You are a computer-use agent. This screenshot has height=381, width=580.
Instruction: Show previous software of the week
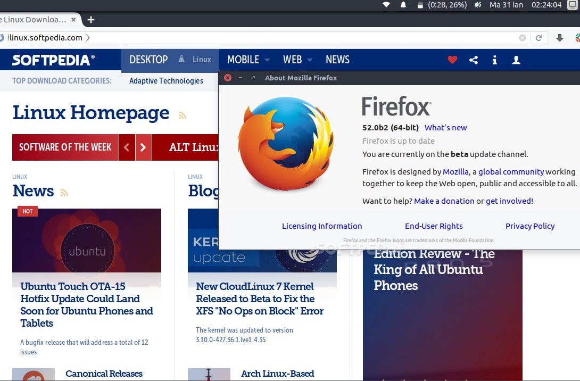point(127,147)
